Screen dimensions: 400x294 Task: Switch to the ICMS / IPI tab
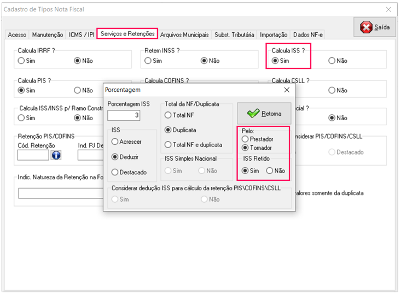click(82, 35)
